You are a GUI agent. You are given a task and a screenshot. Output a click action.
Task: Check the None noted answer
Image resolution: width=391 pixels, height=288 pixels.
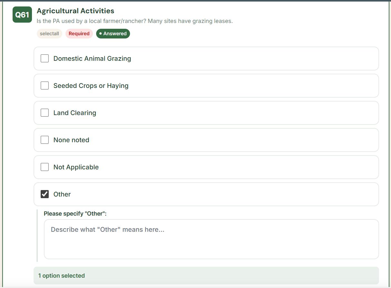[45, 140]
